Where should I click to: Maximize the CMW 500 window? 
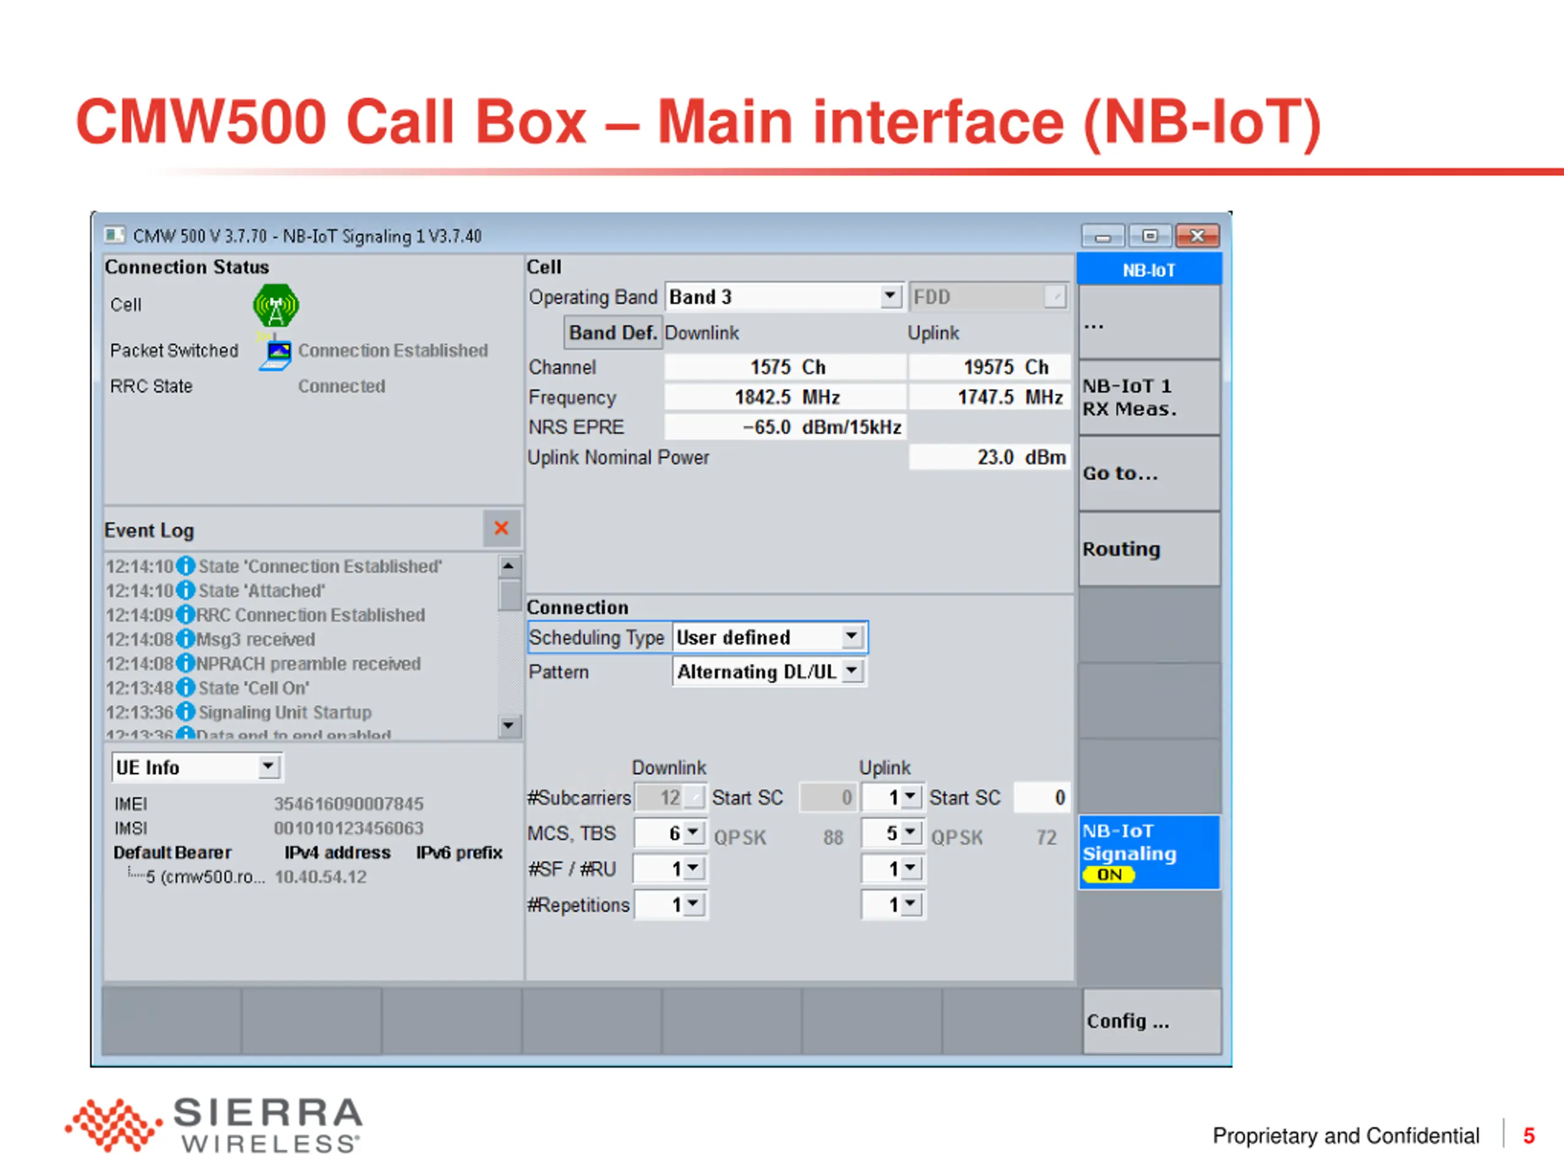point(1150,235)
